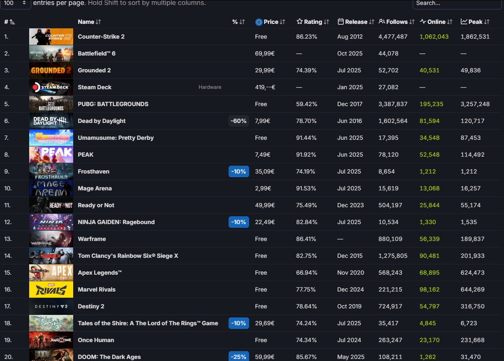Click the Marvel Rivals yellow thumbnail
Viewport: 504px width, 361px height.
[x=51, y=289]
